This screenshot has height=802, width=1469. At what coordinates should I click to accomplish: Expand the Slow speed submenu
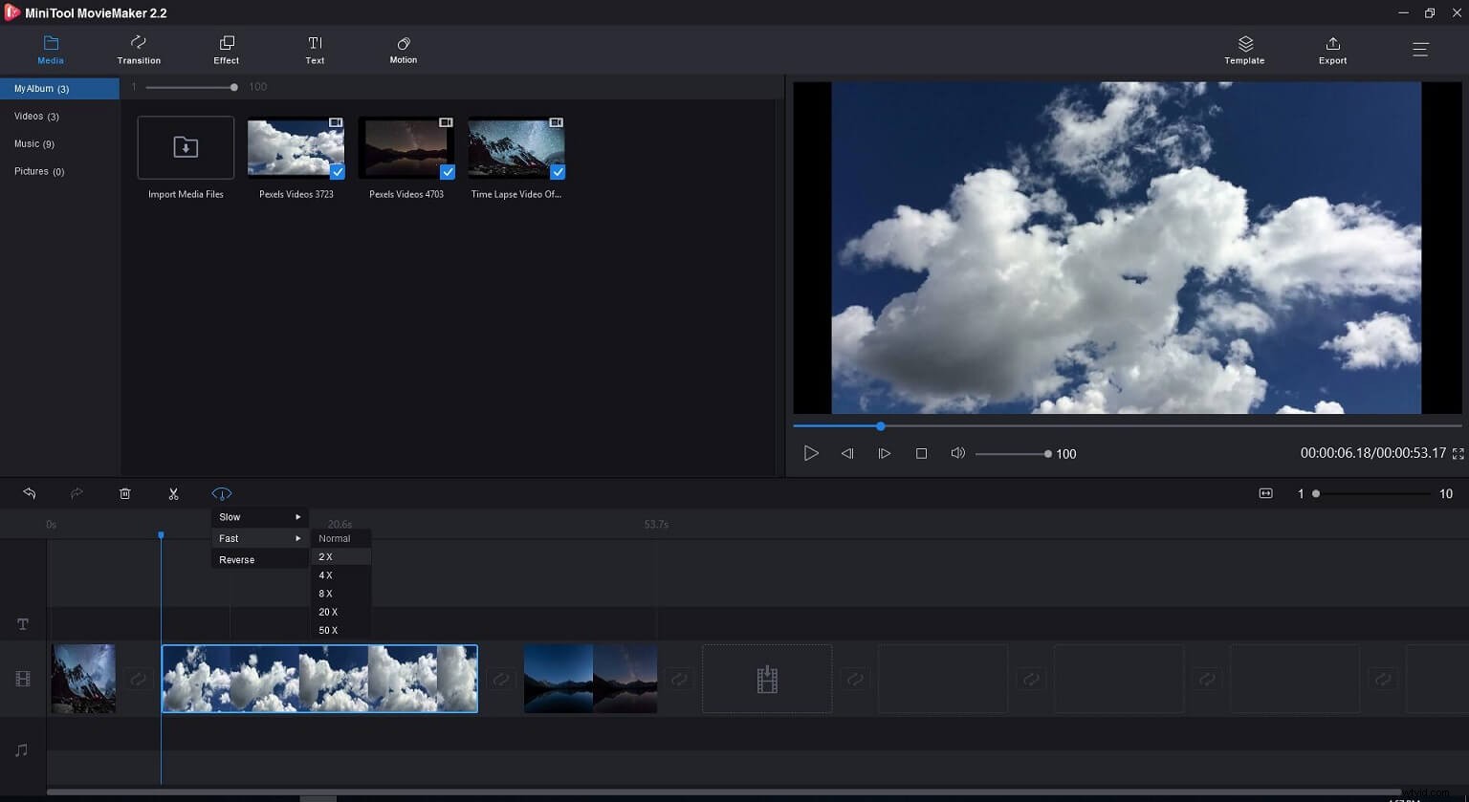click(258, 516)
